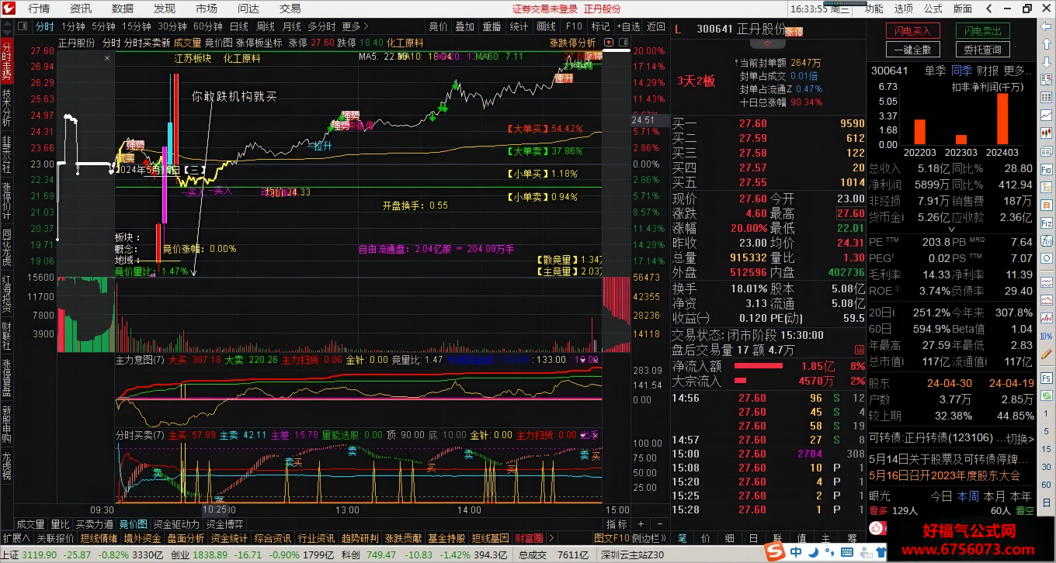Click the Sogou input method S icon
The height and width of the screenshot is (563, 1056).
775,551
